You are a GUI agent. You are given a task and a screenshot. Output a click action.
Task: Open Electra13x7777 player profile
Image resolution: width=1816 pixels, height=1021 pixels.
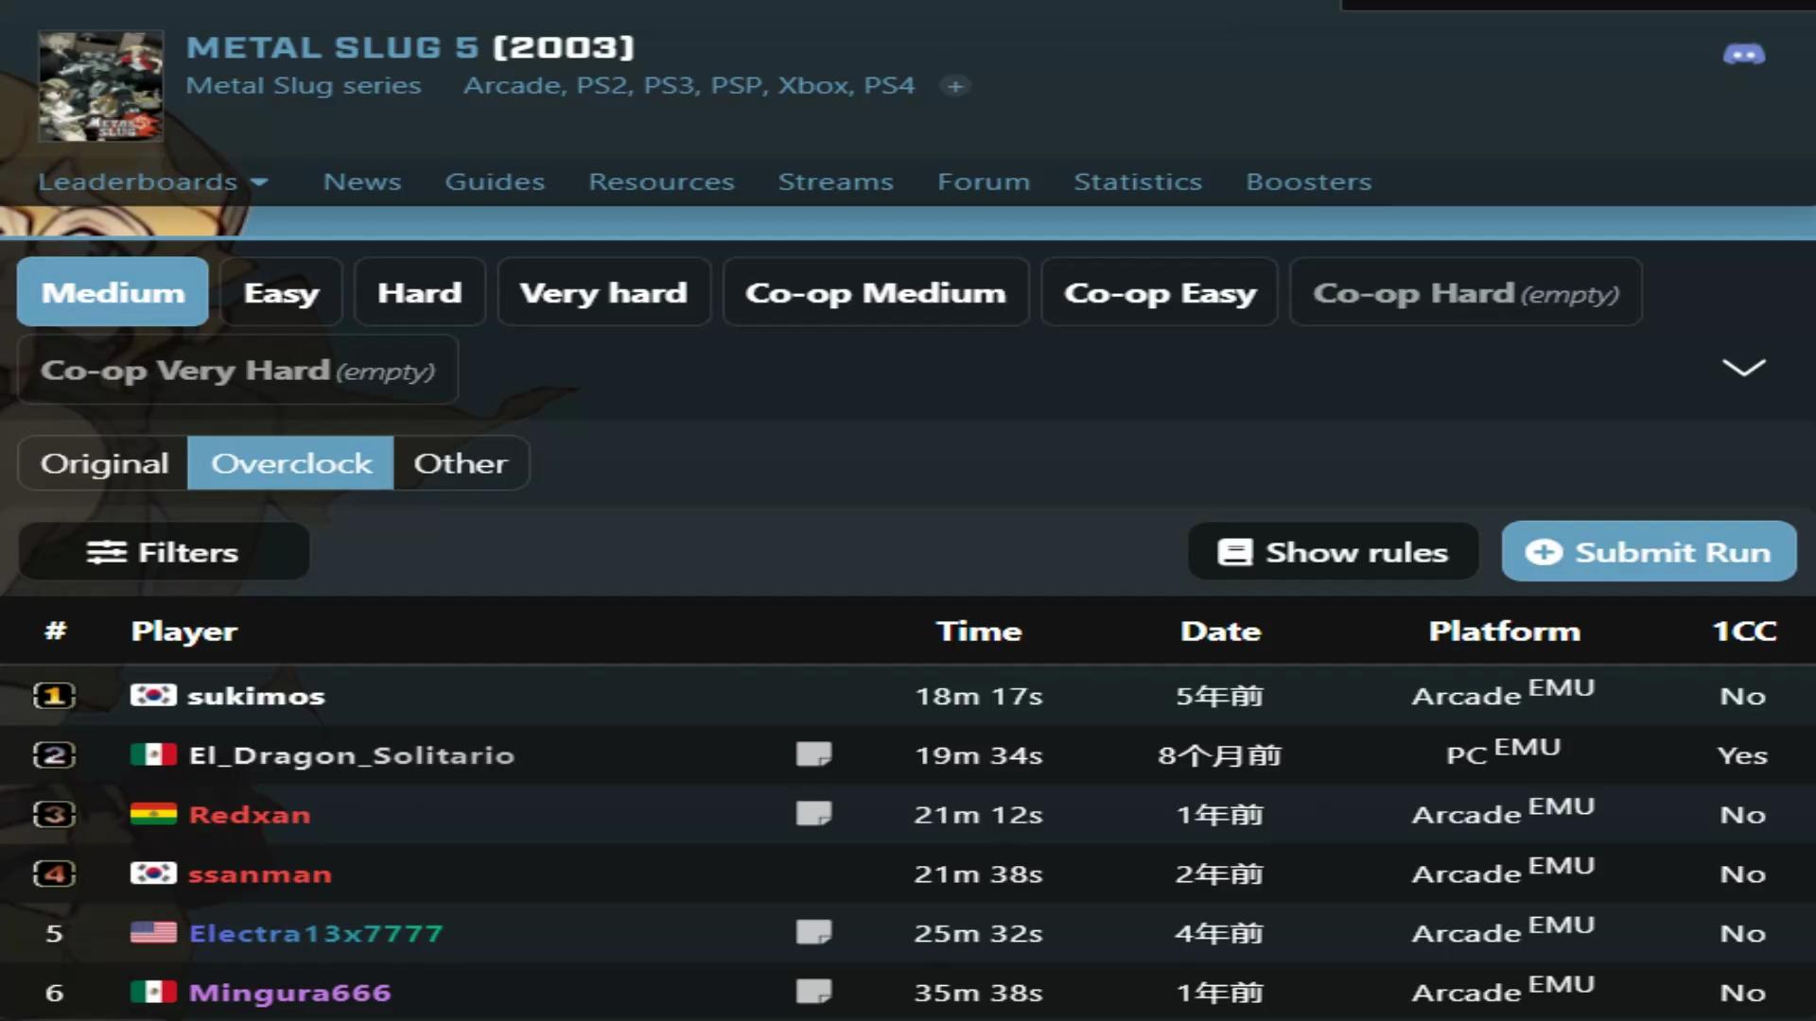coord(315,933)
